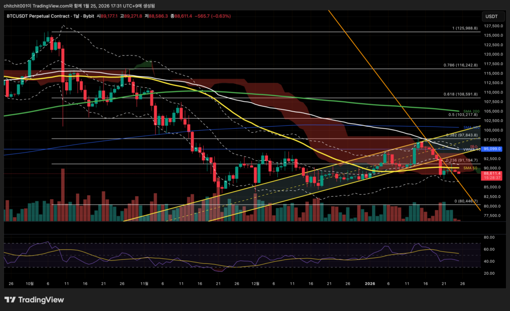Click the TradingView wordmark text
The width and height of the screenshot is (510, 311).
[x=42, y=300]
